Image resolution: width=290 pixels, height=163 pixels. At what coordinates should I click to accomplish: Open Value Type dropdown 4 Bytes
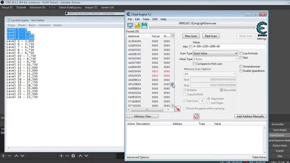click(215, 59)
